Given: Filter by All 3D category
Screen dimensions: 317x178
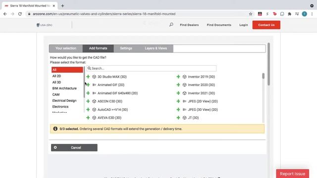Looking at the screenshot, I should click(x=56, y=83).
